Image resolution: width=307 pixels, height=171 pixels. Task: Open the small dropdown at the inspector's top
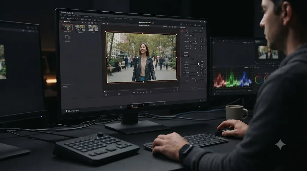coord(192,35)
